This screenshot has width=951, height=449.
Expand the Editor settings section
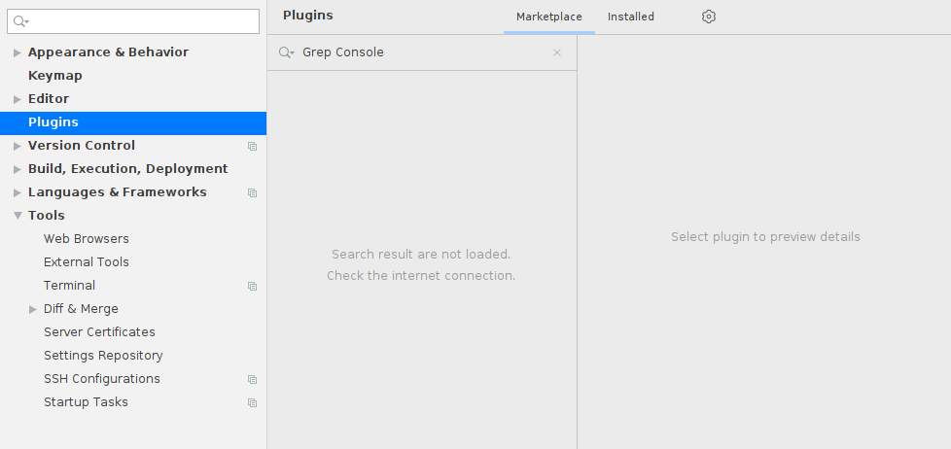(x=18, y=99)
